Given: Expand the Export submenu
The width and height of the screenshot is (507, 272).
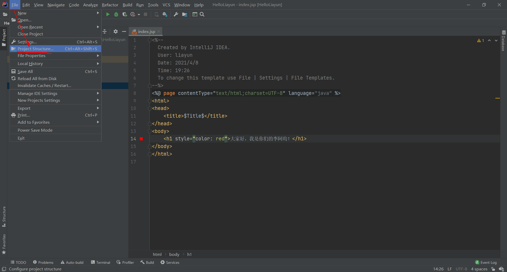Looking at the screenshot, I should tap(55, 108).
